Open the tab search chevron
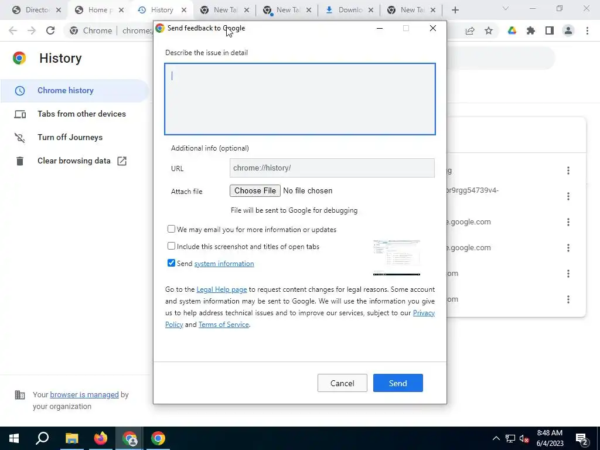Screen dimensions: 600x450 [x=506, y=8]
